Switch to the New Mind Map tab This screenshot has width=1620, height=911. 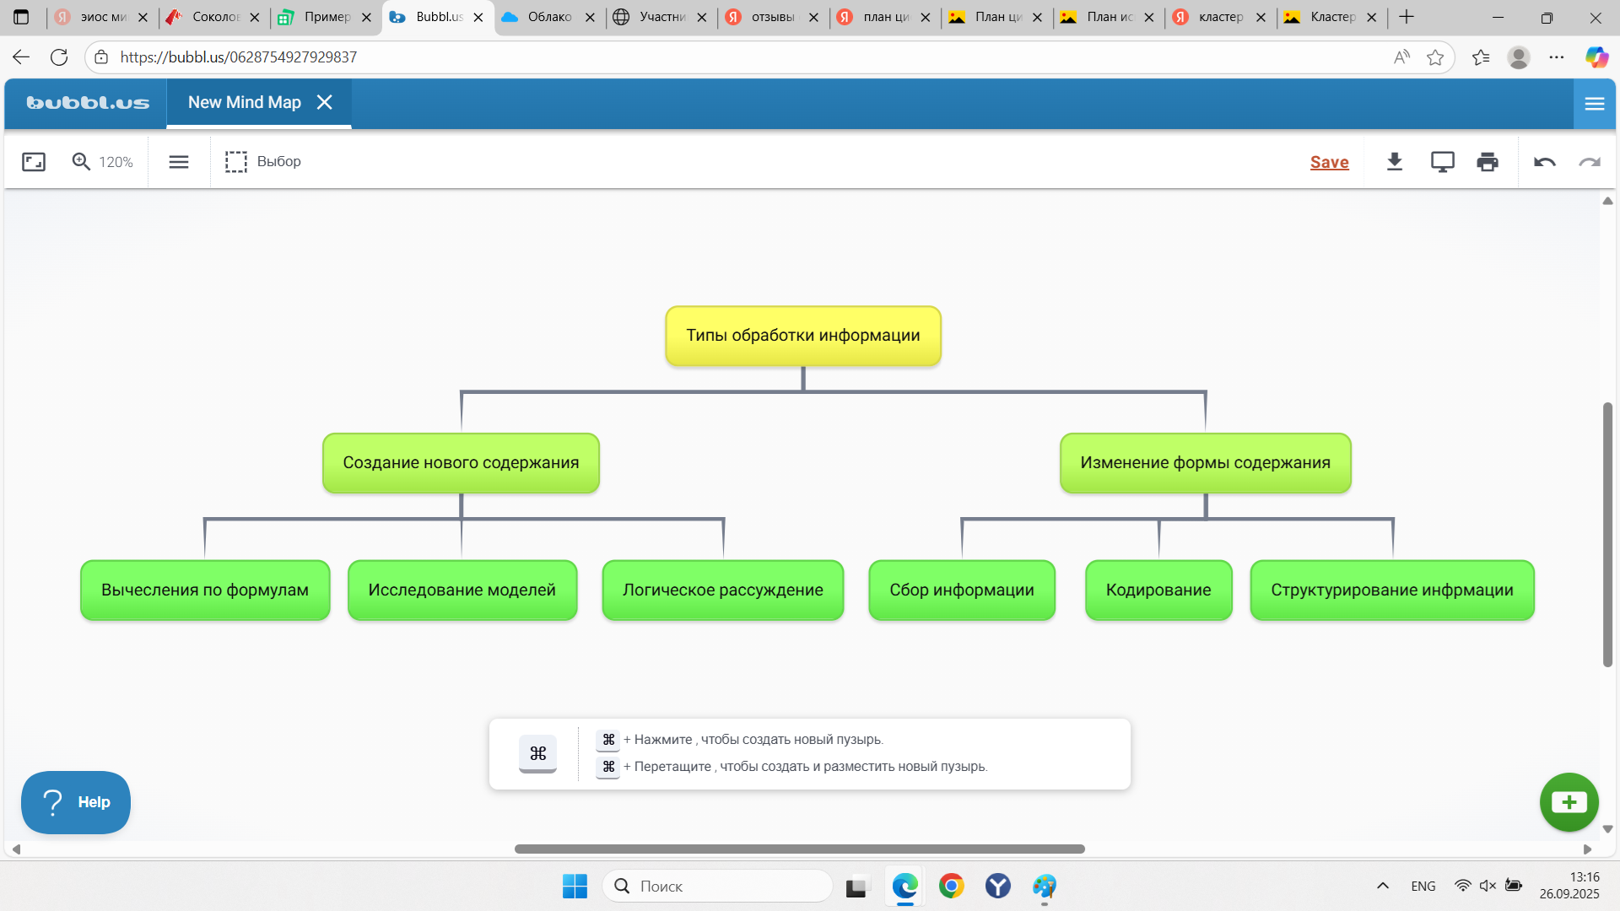[244, 103]
